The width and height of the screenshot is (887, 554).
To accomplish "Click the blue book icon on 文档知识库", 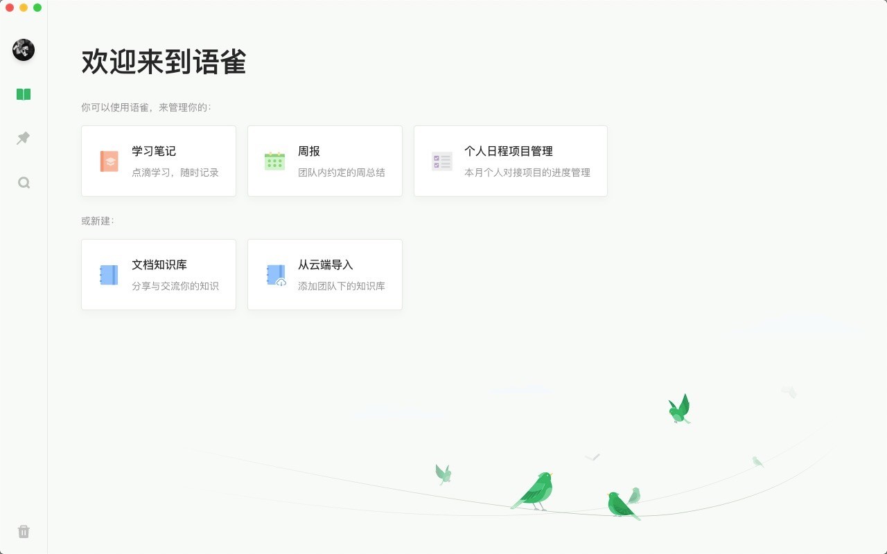I will point(109,274).
